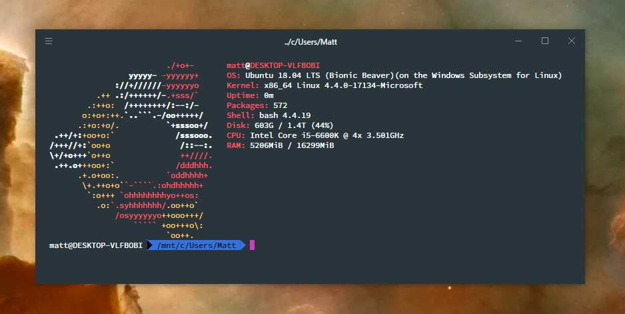Minimize the terminal window
Image resolution: width=625 pixels, height=314 pixels.
pos(518,41)
